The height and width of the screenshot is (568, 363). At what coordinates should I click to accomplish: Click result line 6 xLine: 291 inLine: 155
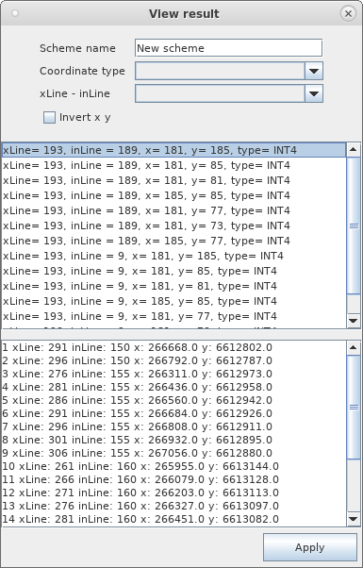point(138,413)
